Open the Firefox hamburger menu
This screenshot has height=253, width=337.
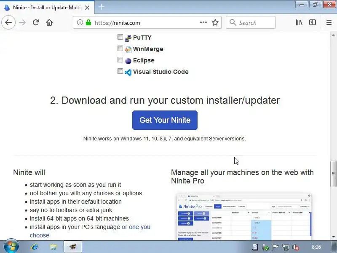329,22
